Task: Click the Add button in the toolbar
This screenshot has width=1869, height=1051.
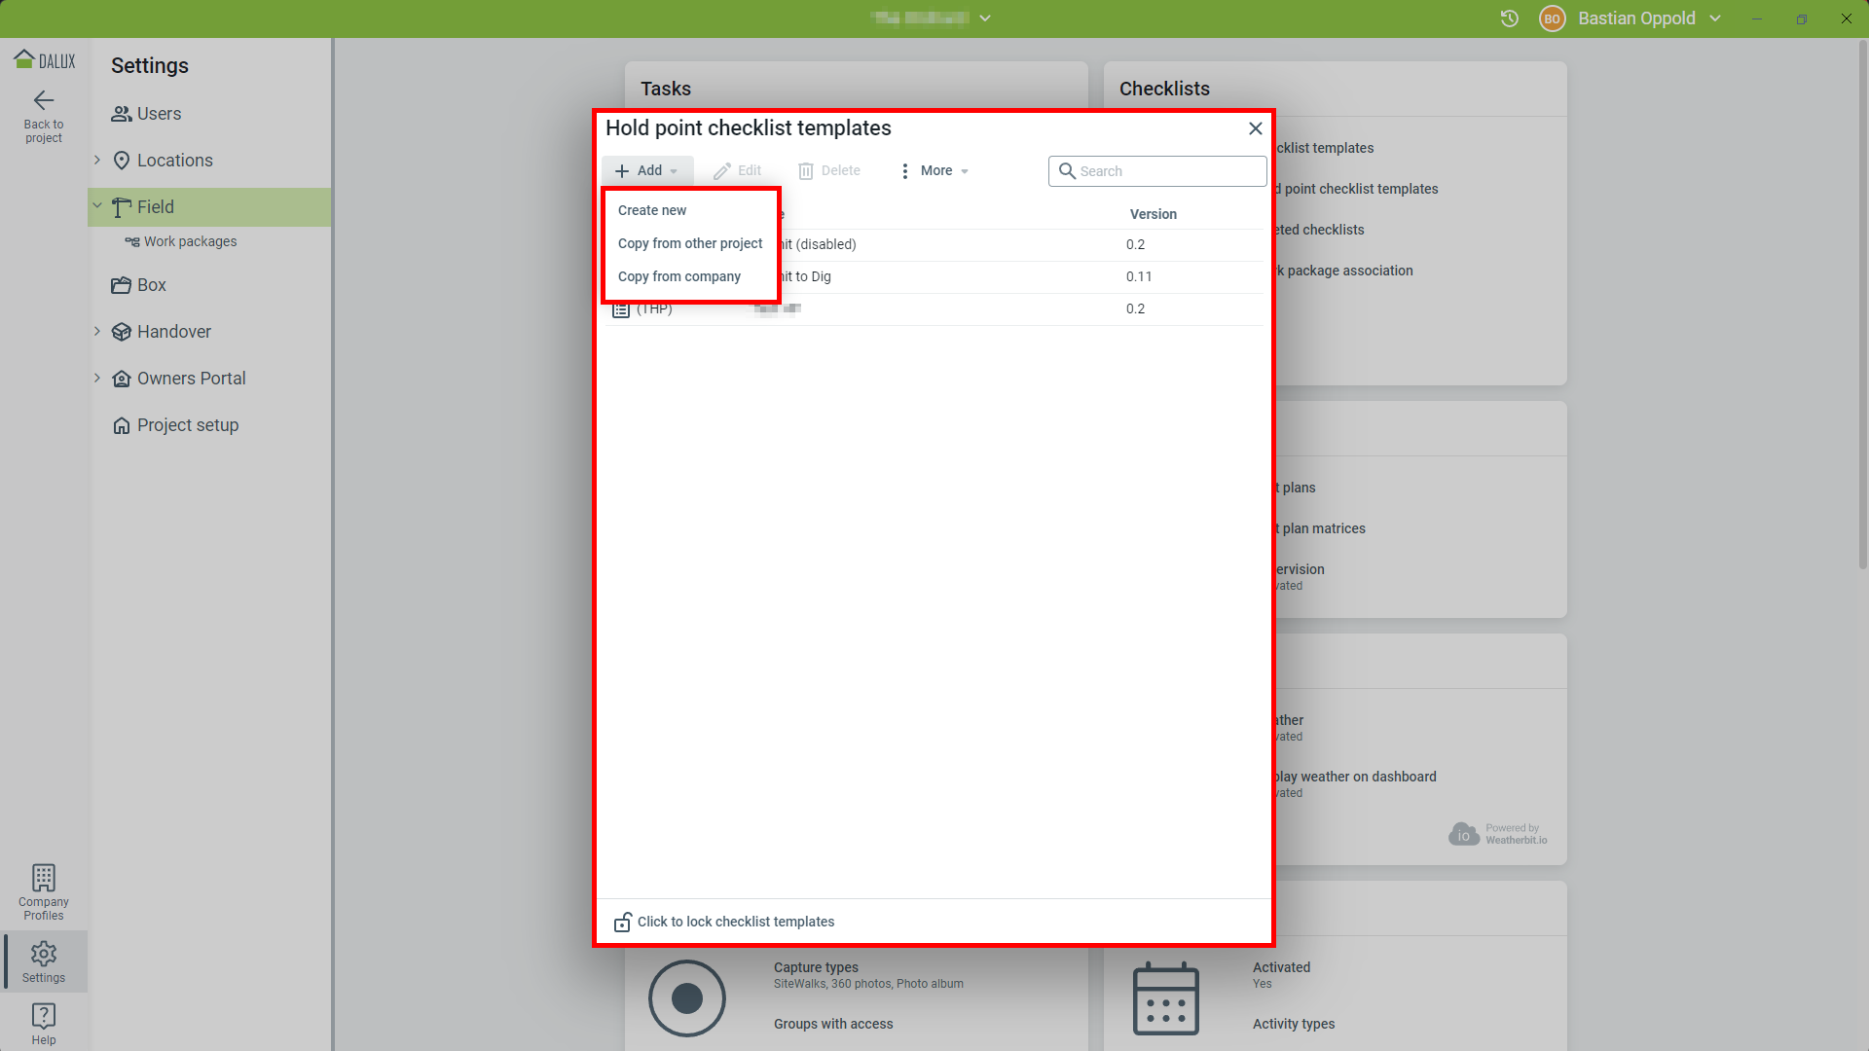Action: click(647, 171)
